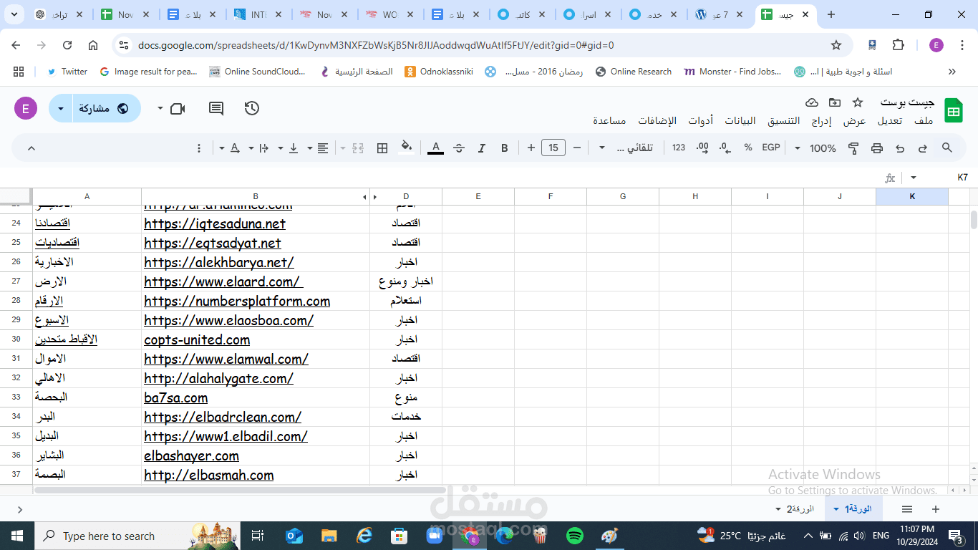The width and height of the screenshot is (978, 550).
Task: Open the link https://elbadrclean.com/
Action: 223,417
